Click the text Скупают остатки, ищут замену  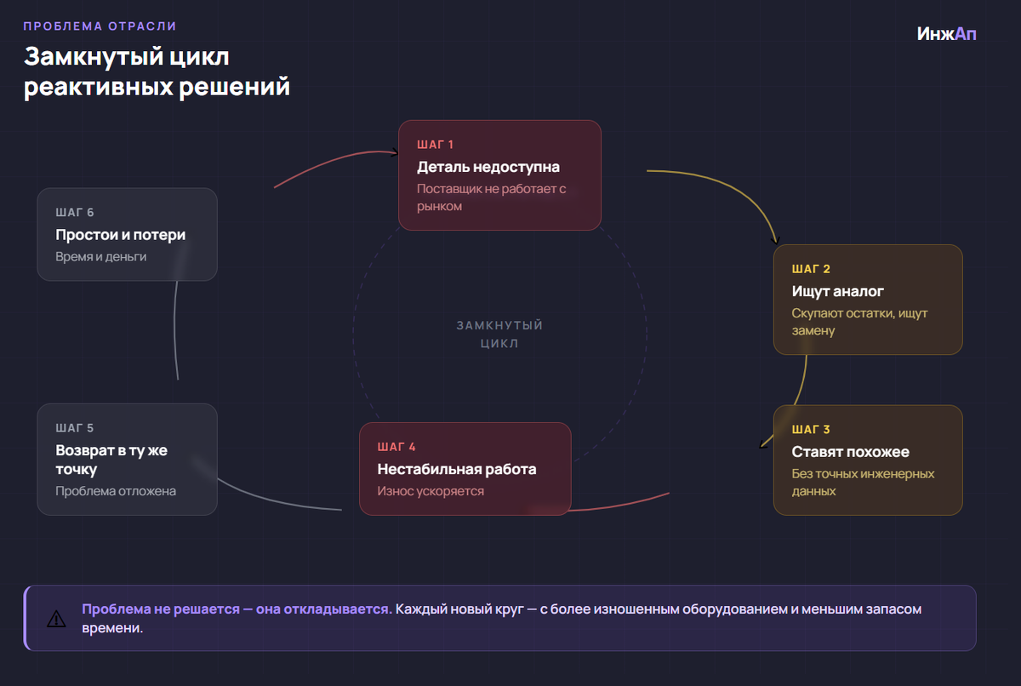coord(859,322)
